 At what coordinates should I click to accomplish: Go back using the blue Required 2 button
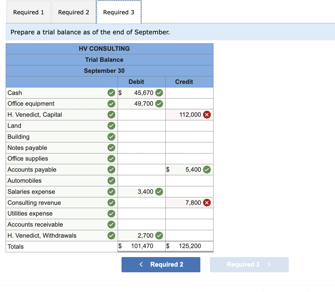pos(161,265)
